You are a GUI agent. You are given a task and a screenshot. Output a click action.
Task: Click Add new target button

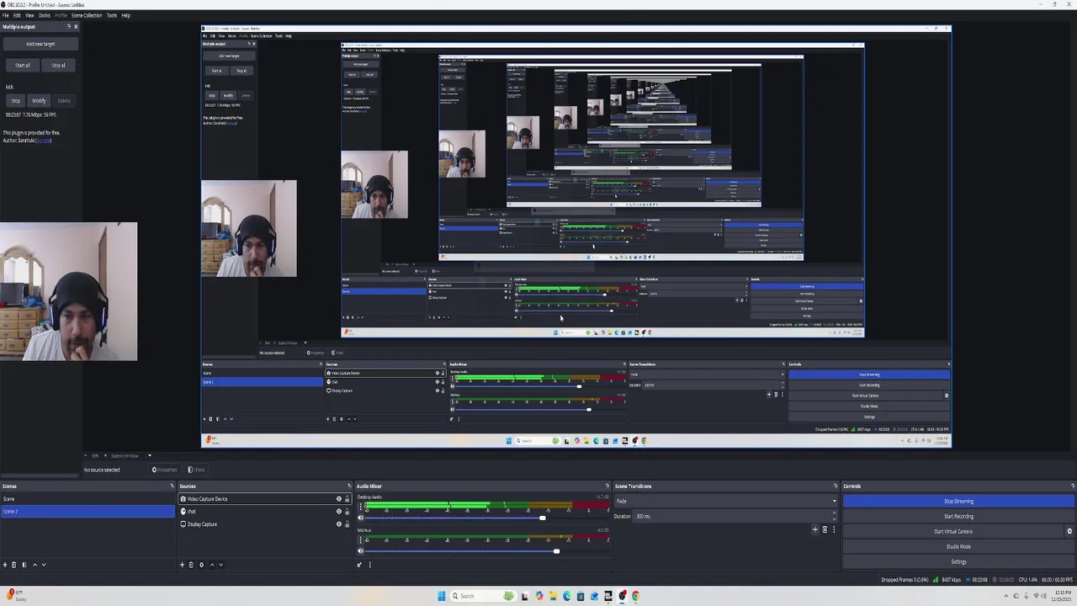point(40,44)
